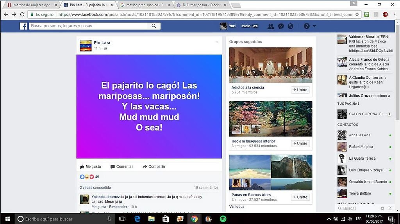
Task: Click the search magnifier button
Action: (x=154, y=26)
